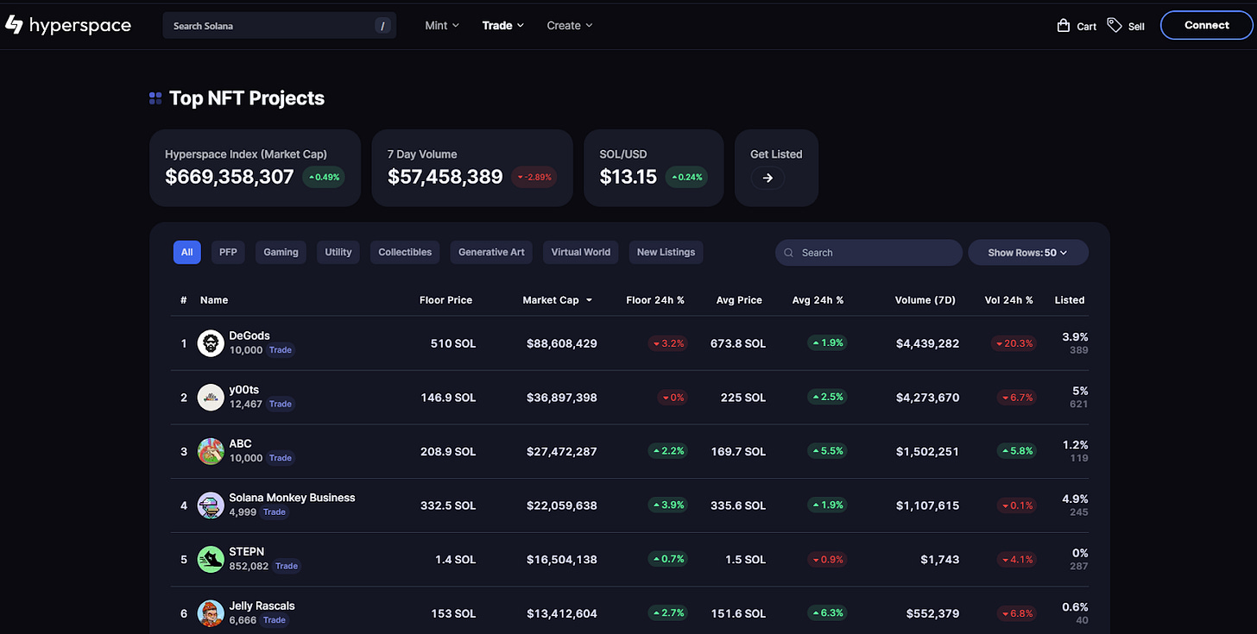Open the Trade dropdown menu

(x=503, y=25)
